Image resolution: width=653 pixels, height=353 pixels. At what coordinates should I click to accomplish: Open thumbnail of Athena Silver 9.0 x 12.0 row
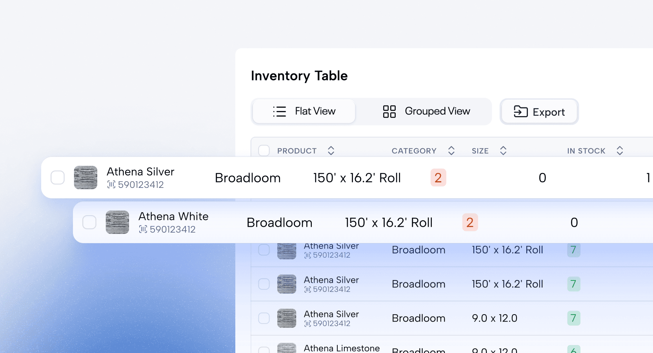point(287,318)
